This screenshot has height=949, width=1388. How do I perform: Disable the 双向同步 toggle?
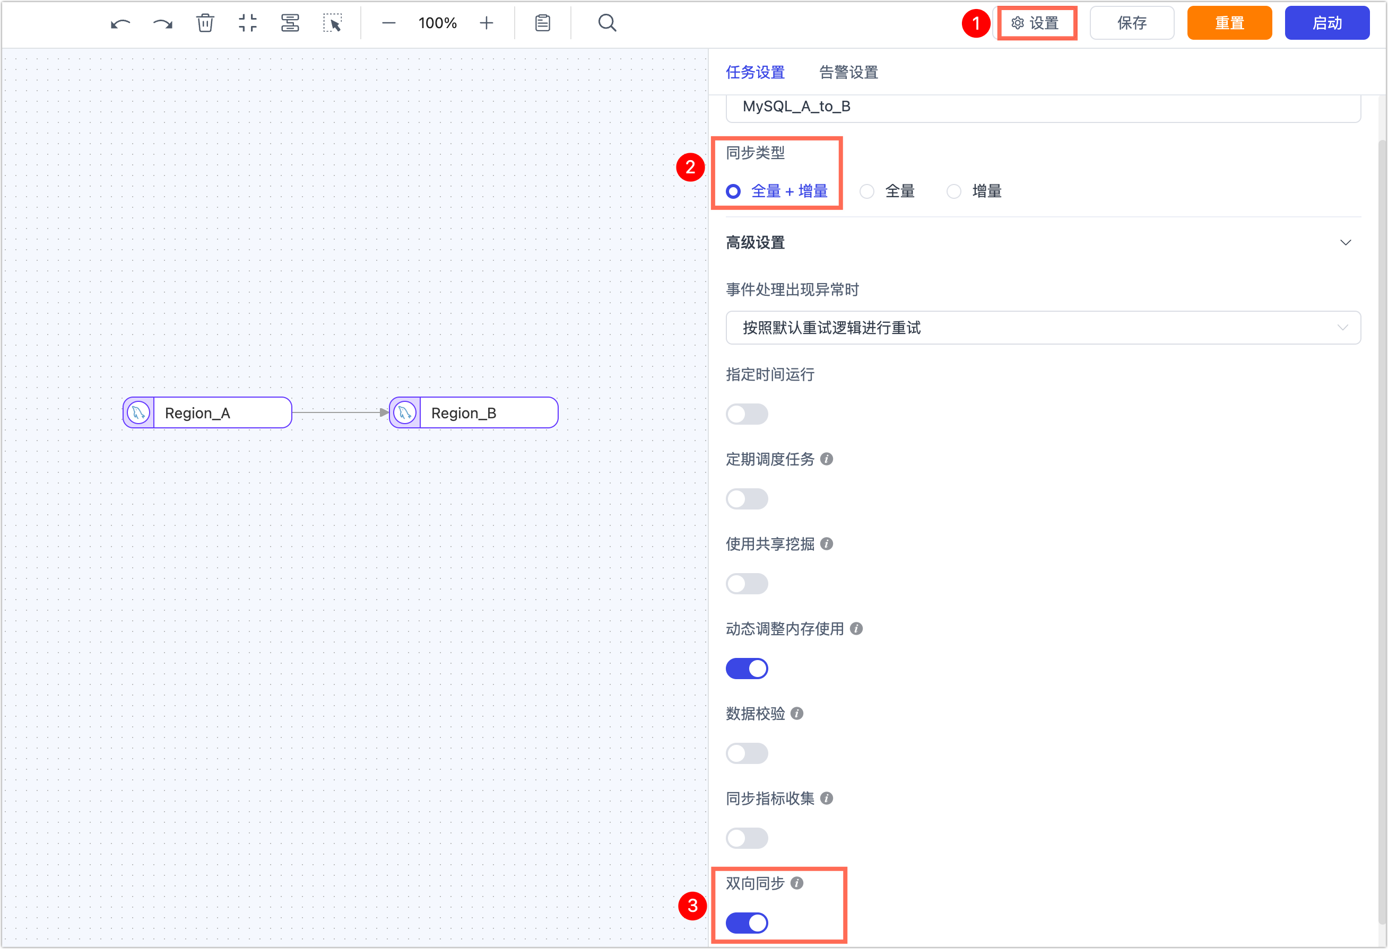click(746, 922)
